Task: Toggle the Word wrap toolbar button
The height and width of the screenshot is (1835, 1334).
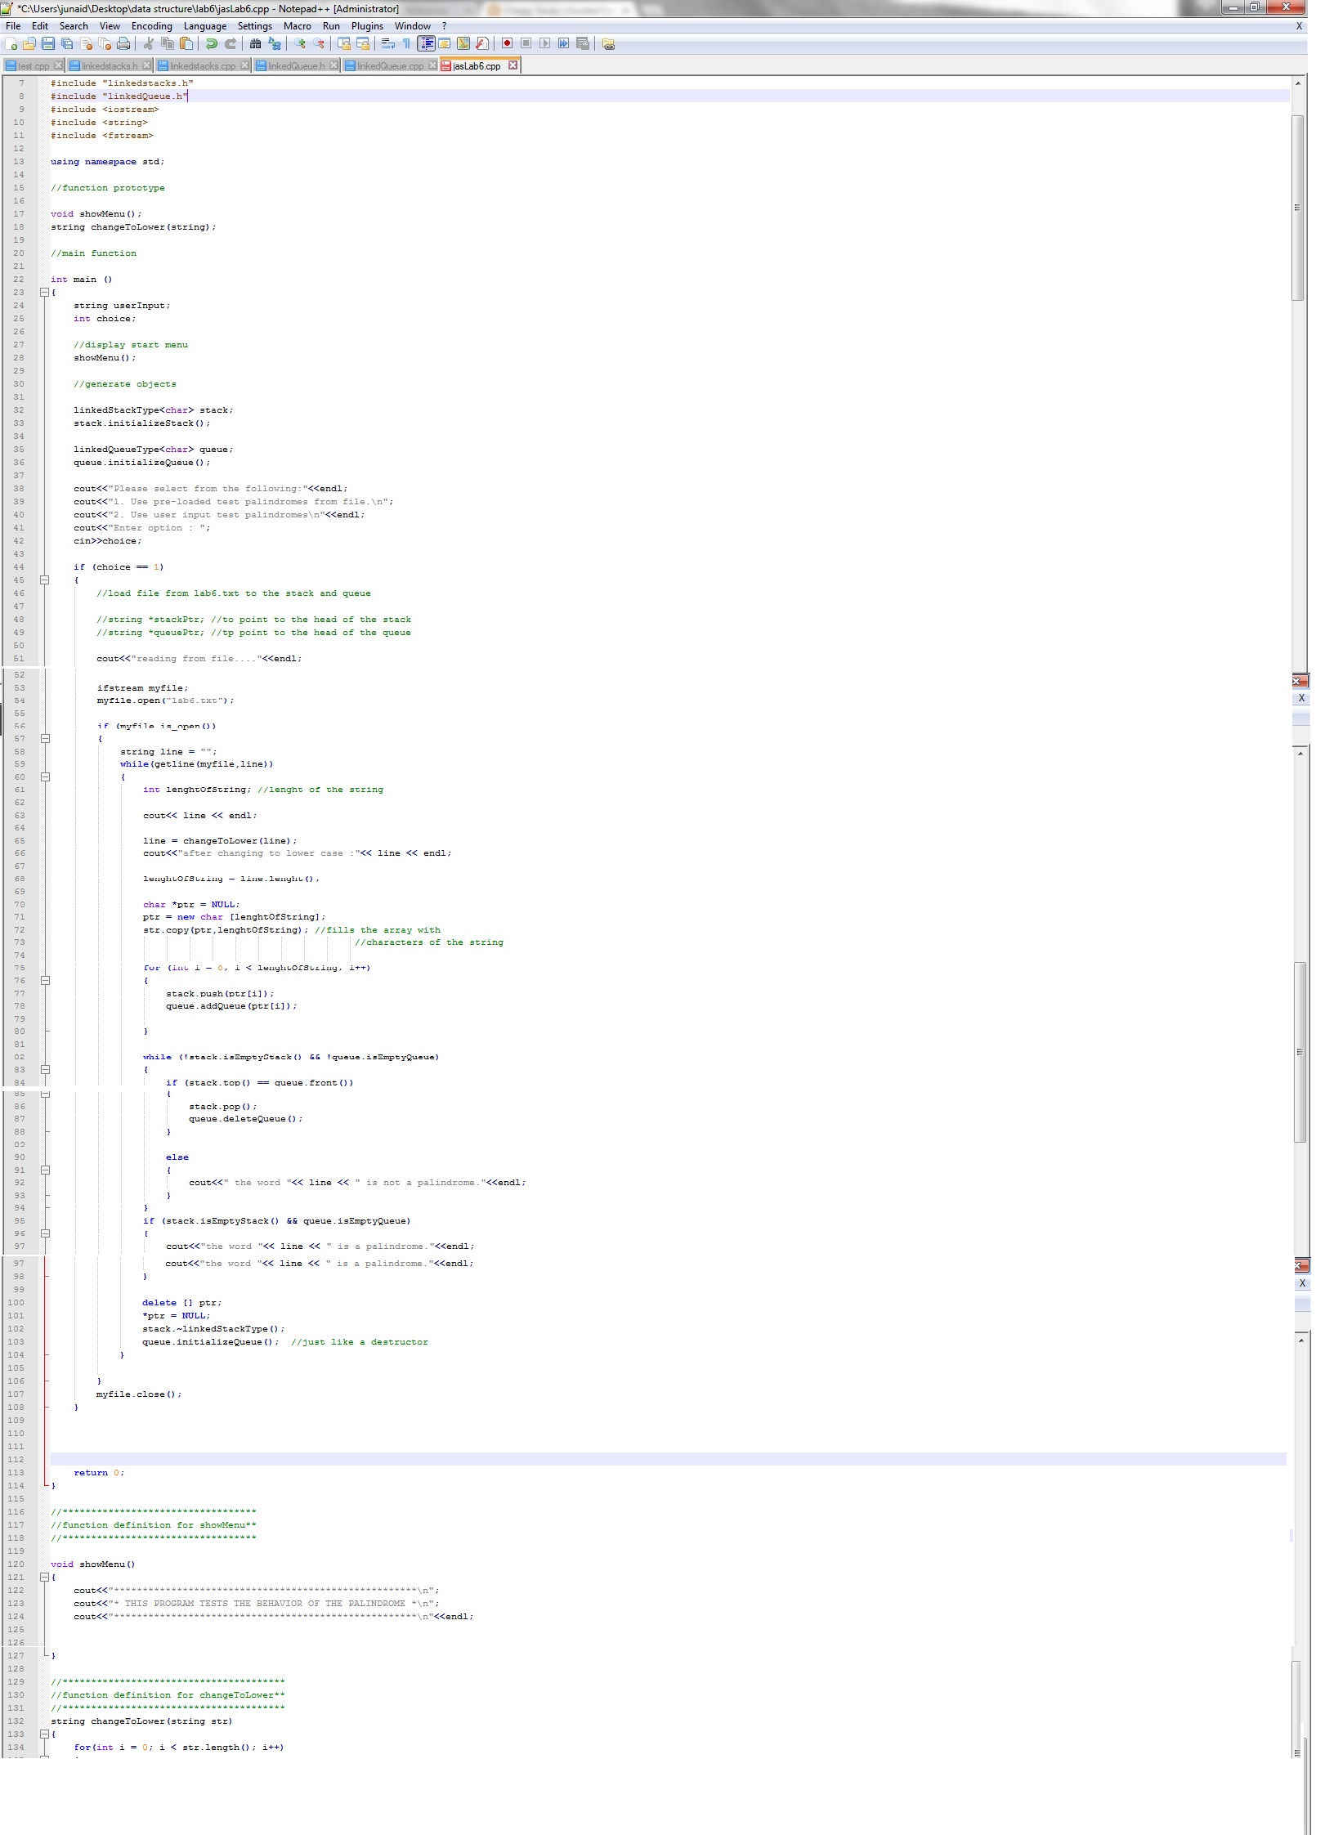Action: coord(387,44)
